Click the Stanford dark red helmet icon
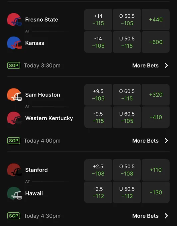This screenshot has width=177, height=226. [x=14, y=170]
